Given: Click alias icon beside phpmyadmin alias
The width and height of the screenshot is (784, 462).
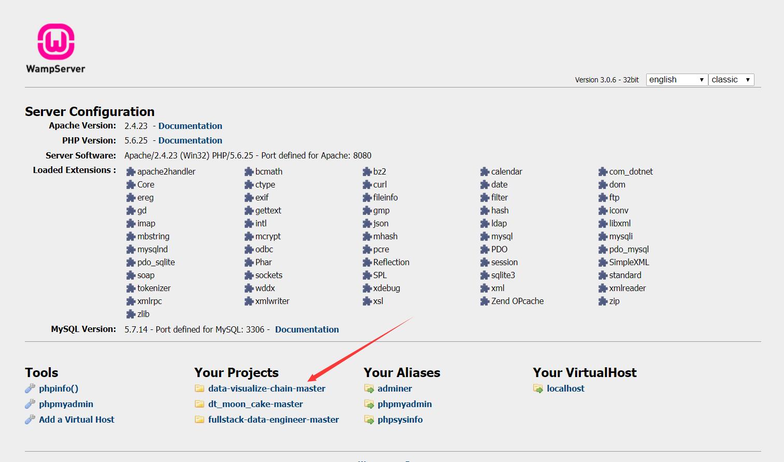Looking at the screenshot, I should pos(369,404).
